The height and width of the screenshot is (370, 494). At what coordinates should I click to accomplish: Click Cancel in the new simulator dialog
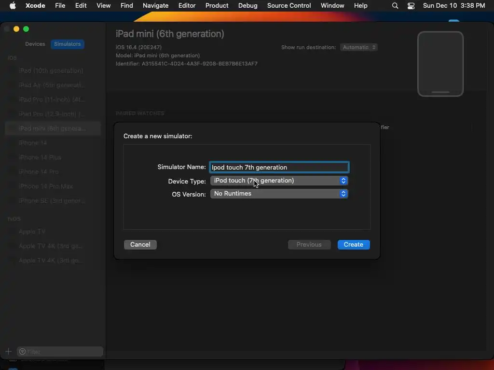(x=140, y=244)
